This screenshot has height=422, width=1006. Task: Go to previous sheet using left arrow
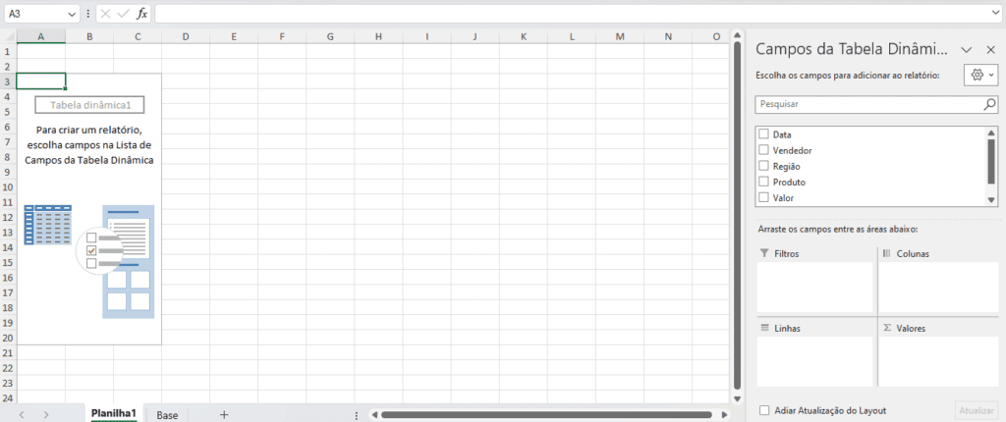(x=22, y=415)
